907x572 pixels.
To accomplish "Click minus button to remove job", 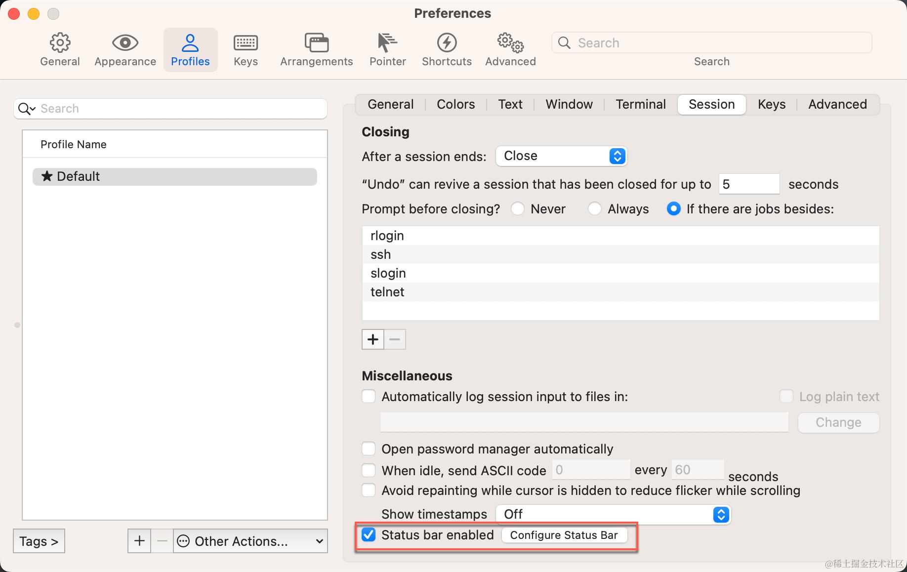I will [395, 339].
